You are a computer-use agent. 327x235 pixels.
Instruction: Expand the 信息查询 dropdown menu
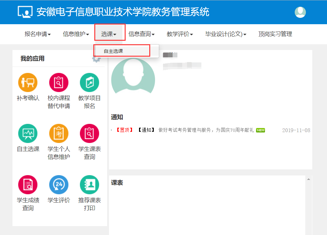click(x=141, y=34)
